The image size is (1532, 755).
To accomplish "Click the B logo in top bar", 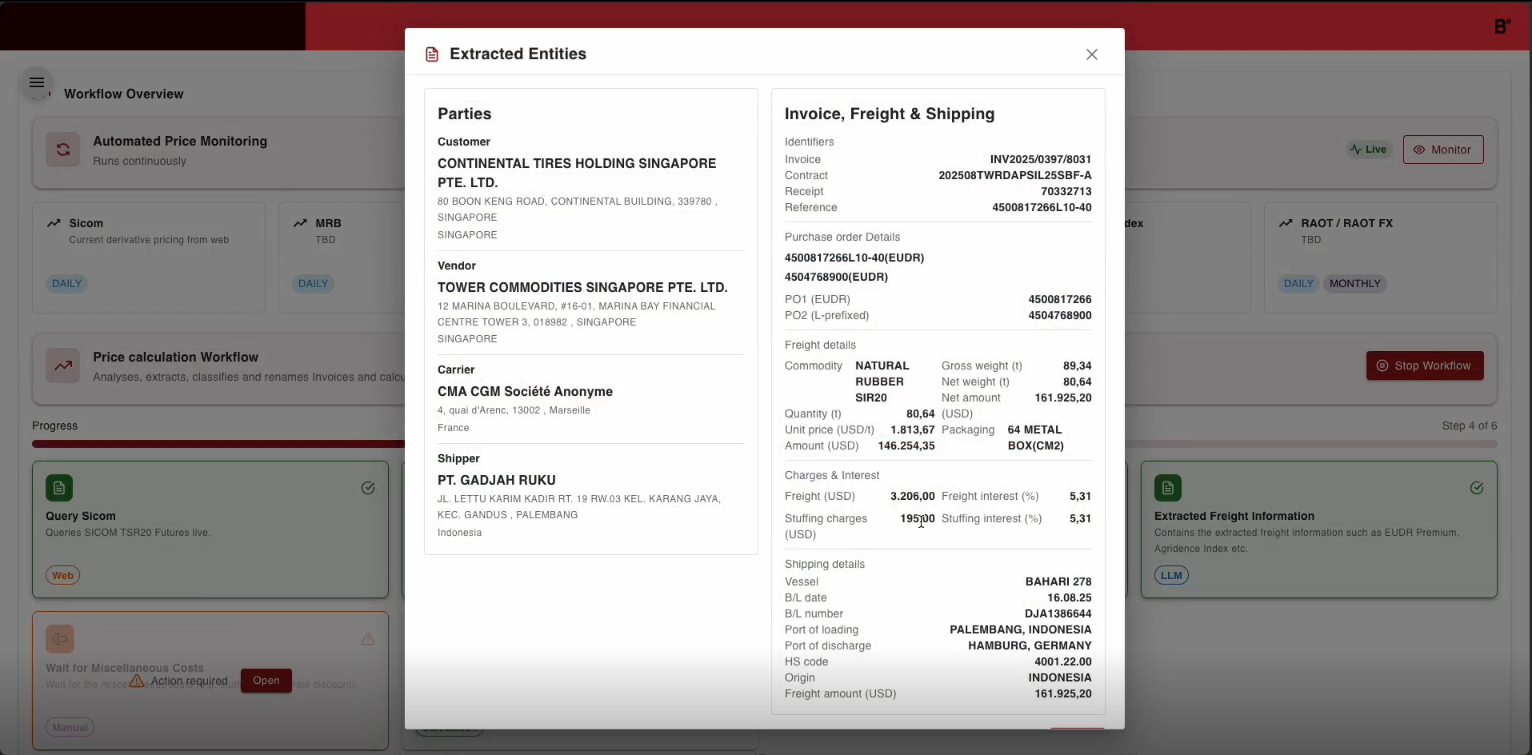I will [1502, 26].
